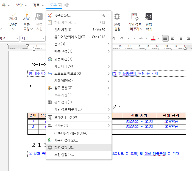Click the 00.00.00. ~ 00.00. cell in row 2
192x171 pixels.
[139, 127]
